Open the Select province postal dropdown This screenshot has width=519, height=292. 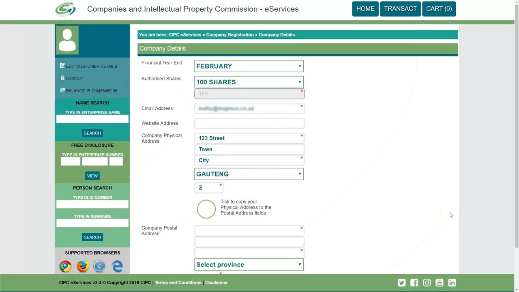[x=249, y=264]
